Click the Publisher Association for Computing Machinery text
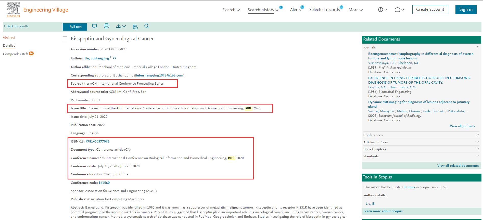Screen dimensions: 483x220 click(115, 199)
